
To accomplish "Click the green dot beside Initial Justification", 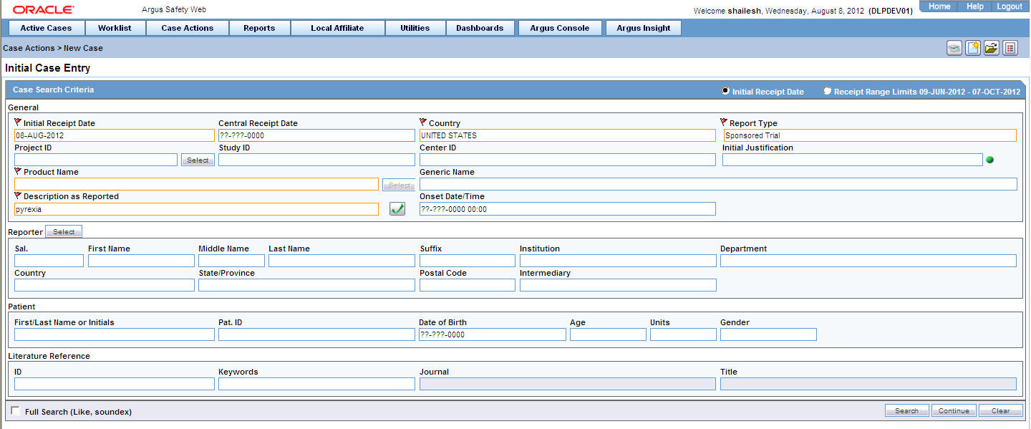I will coord(990,160).
